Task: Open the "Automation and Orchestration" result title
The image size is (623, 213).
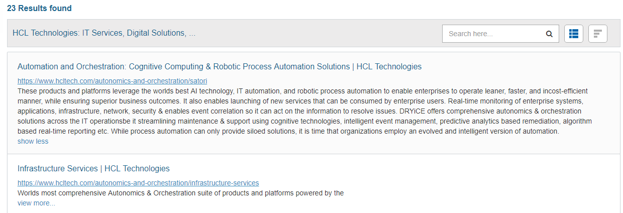Action: coord(219,66)
